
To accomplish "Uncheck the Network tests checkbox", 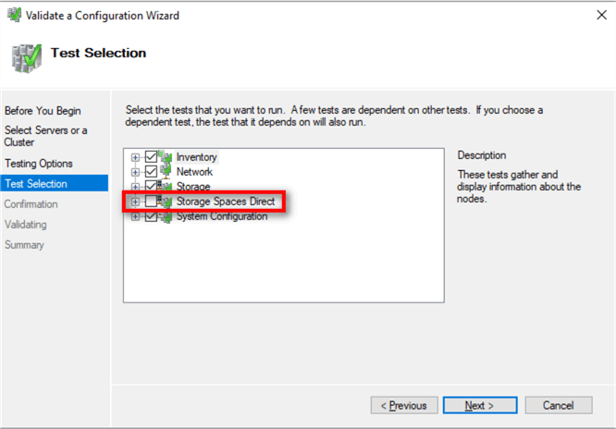I will click(152, 172).
